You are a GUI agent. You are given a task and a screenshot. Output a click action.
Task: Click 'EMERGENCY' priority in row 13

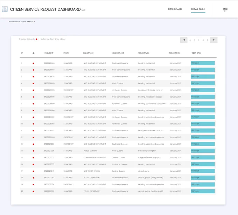69,144
